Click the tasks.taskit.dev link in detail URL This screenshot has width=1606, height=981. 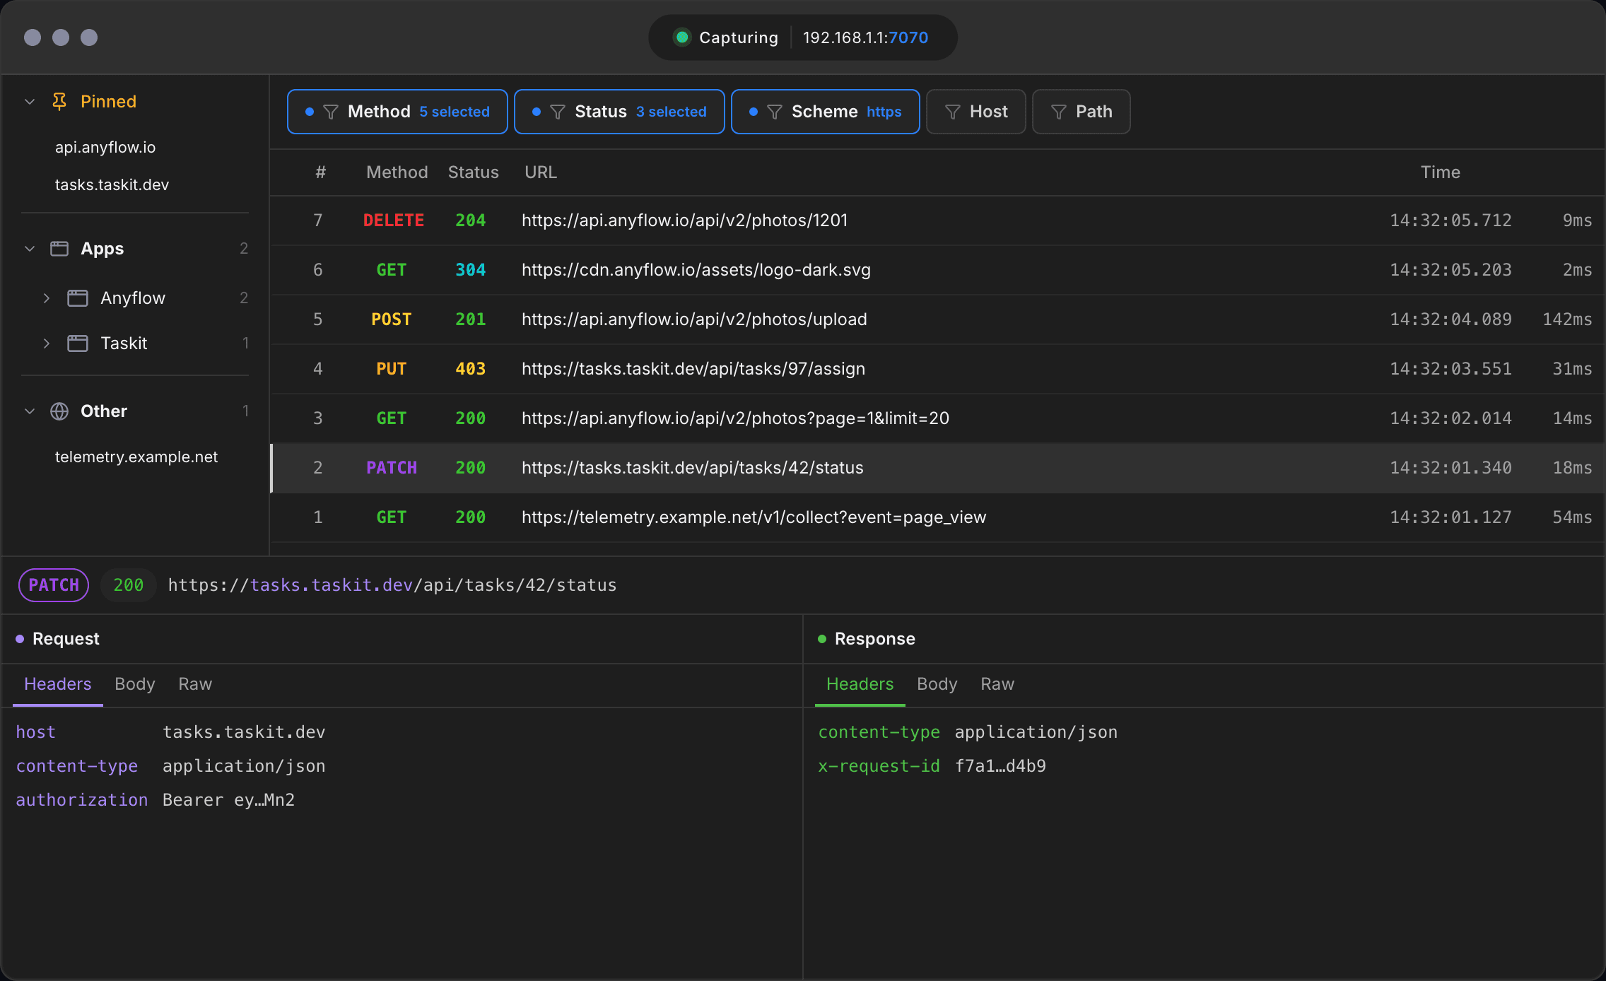(332, 585)
